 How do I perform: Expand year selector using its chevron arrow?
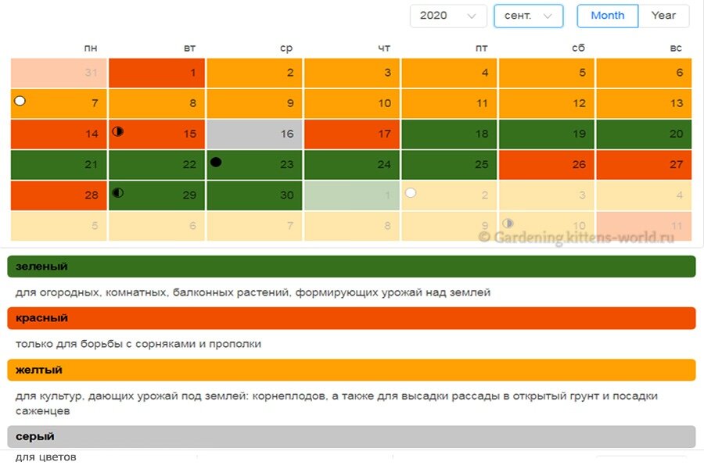(x=472, y=16)
